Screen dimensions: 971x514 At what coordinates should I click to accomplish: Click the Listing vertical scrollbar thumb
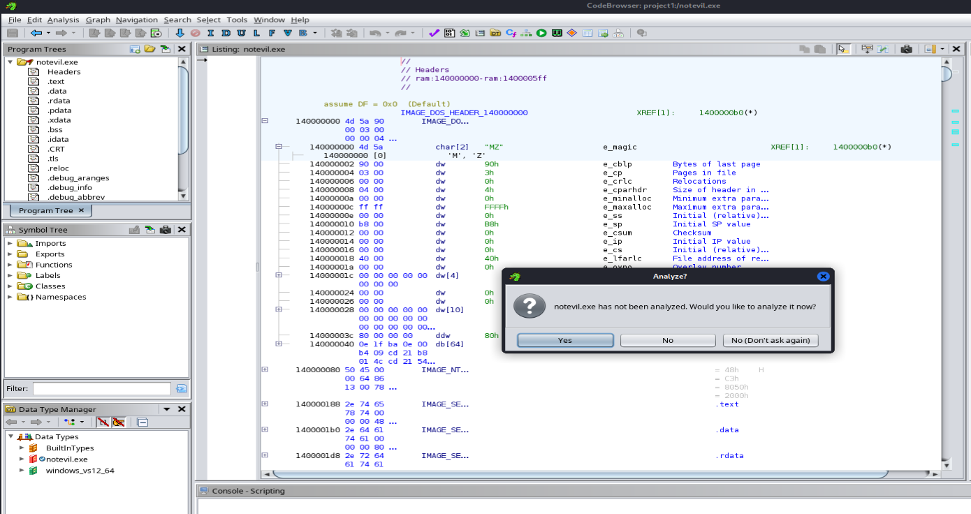coord(947,74)
